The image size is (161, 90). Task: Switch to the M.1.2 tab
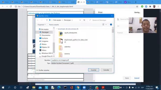click(44, 2)
